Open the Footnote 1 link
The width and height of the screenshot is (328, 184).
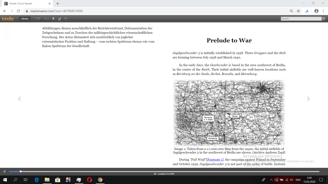coord(215,159)
